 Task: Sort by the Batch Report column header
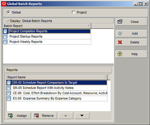click(x=47, y=26)
